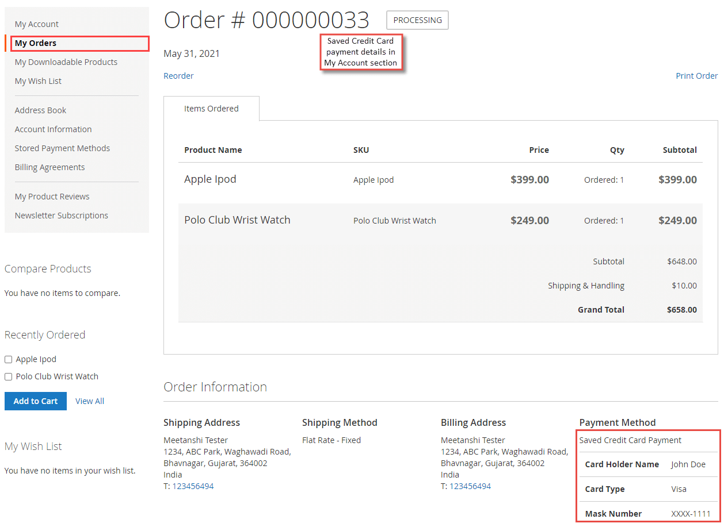Viewport: 724px width, 527px height.
Task: Click the PROCESSING status badge
Action: [x=418, y=20]
